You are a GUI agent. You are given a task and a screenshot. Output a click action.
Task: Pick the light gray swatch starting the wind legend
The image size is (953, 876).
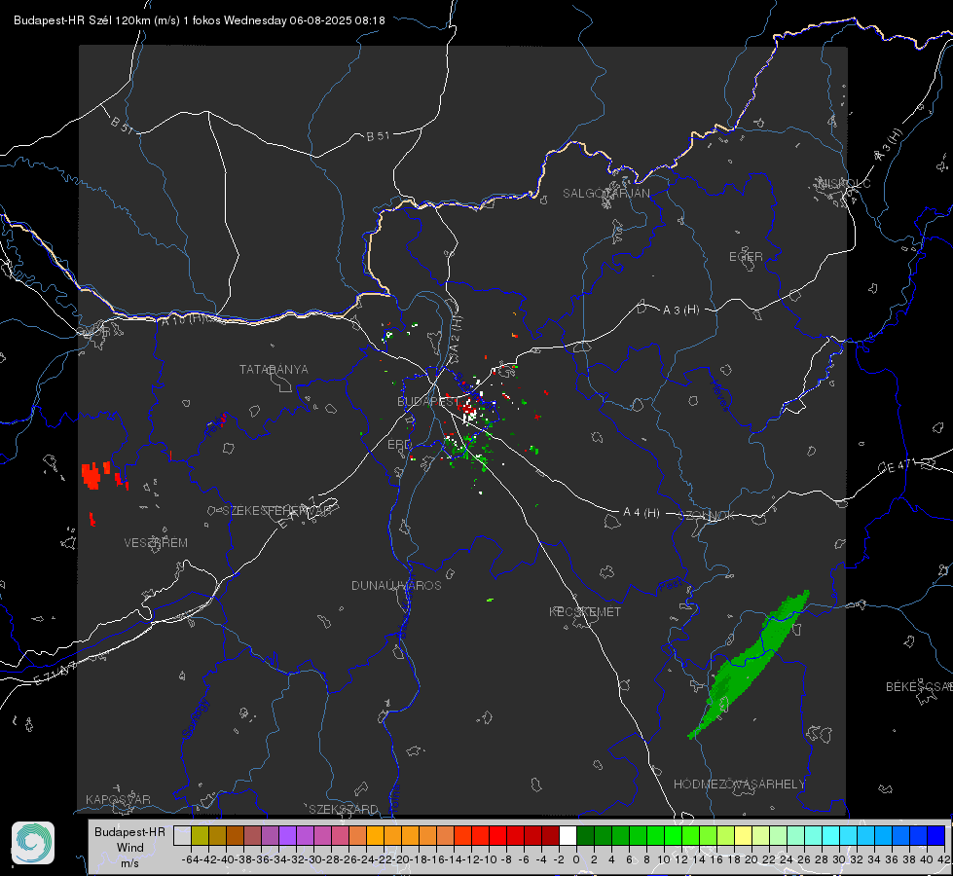[182, 835]
